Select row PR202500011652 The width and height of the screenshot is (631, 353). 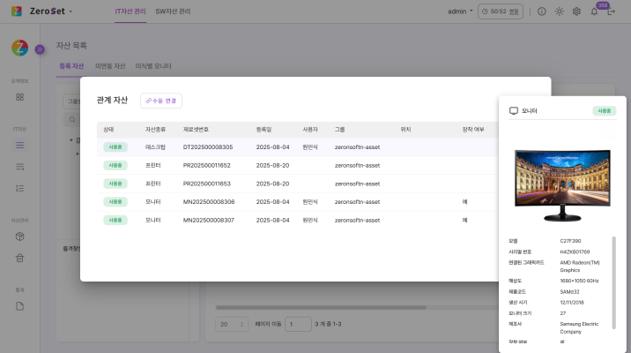[x=297, y=165]
